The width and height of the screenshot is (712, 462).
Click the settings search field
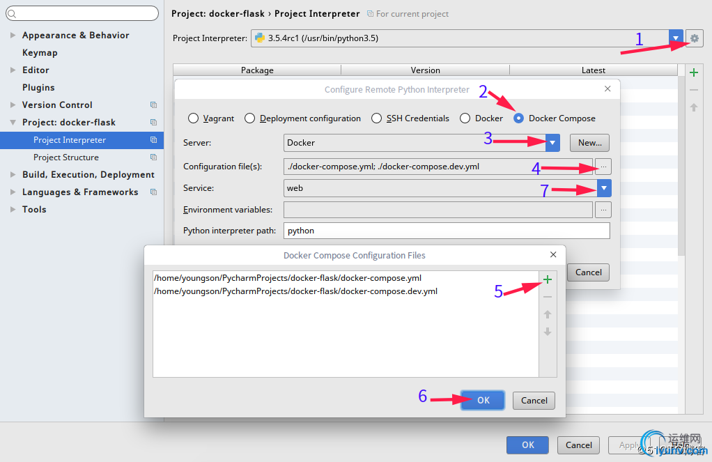[82, 13]
